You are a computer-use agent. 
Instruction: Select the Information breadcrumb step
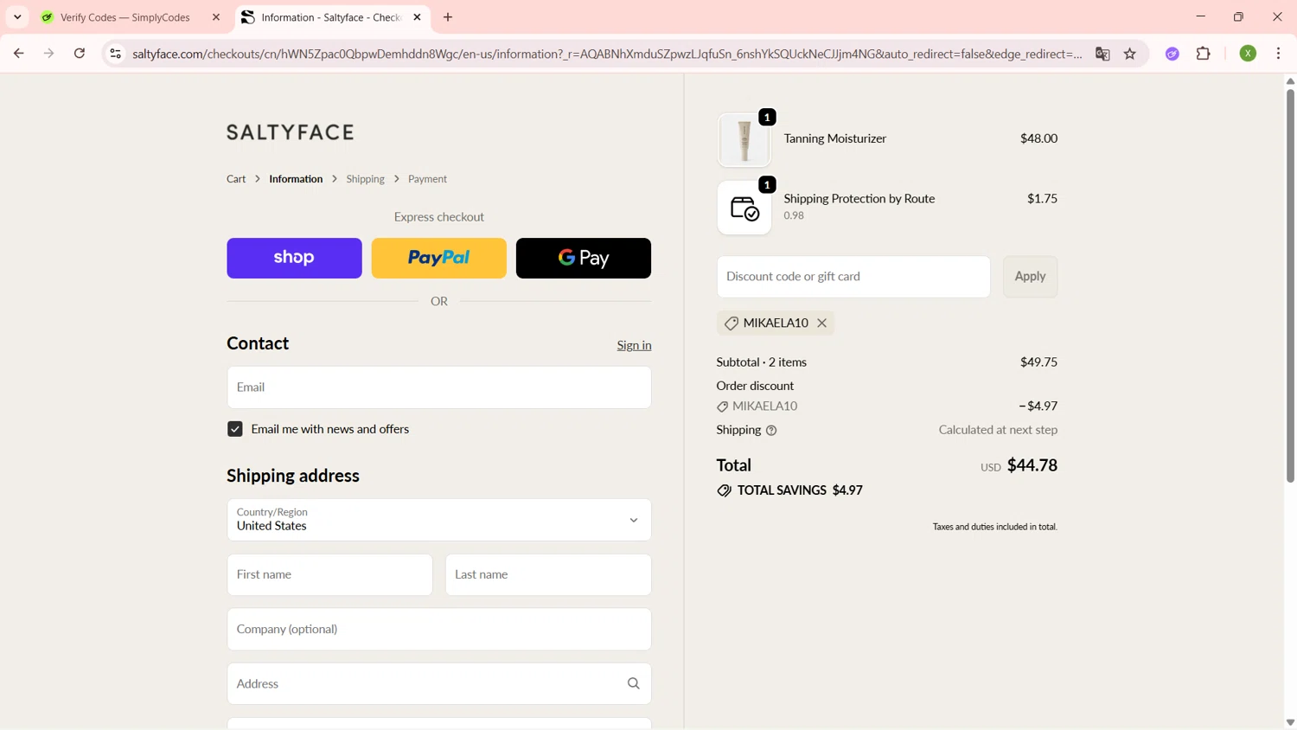click(x=296, y=179)
